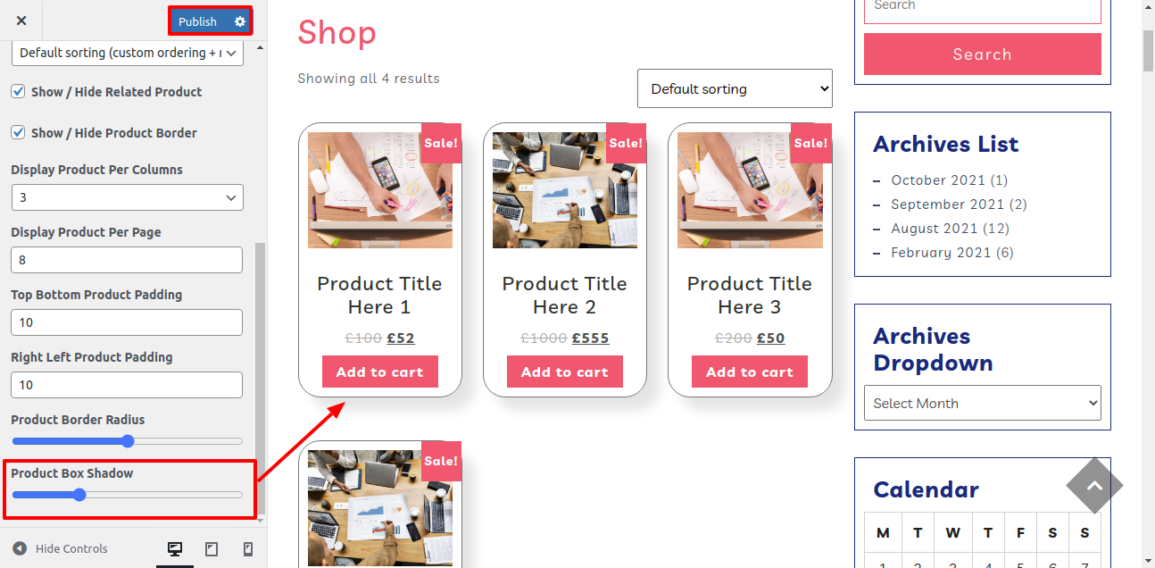The image size is (1155, 568).
Task: Close the customizer with the X icon
Action: point(21,21)
